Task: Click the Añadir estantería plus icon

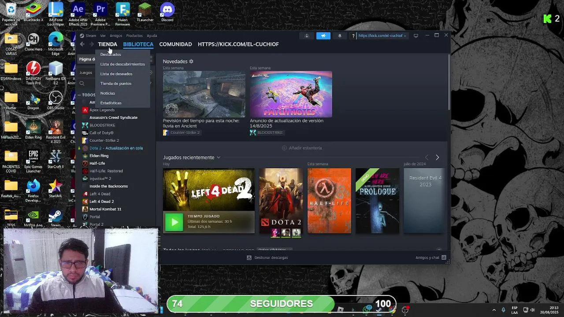Action: click(284, 148)
